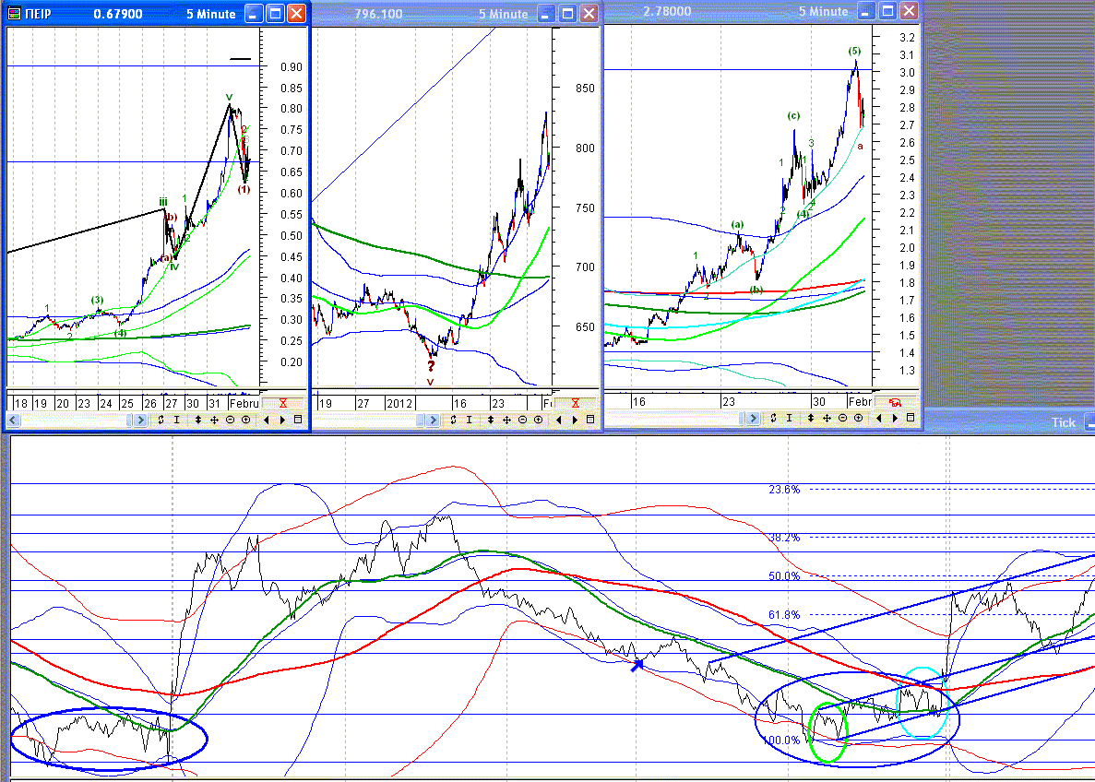
Task: Click the 100.0% Fibonacci level label
Action: (781, 741)
